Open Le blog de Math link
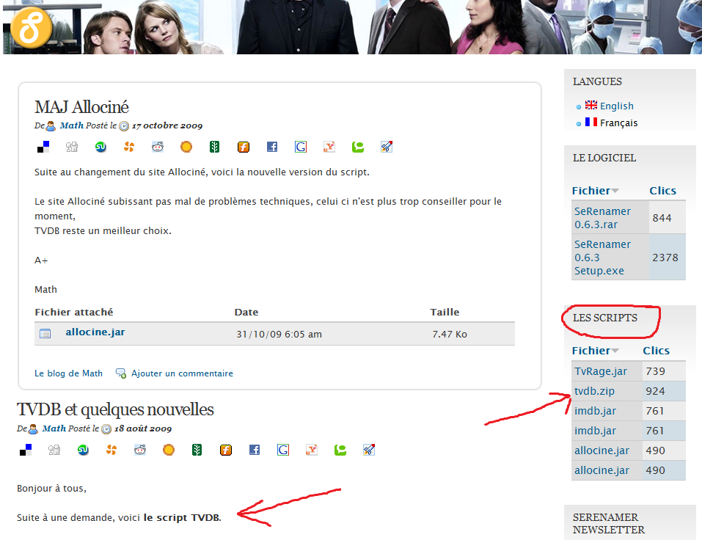The image size is (702, 540). pyautogui.click(x=68, y=373)
